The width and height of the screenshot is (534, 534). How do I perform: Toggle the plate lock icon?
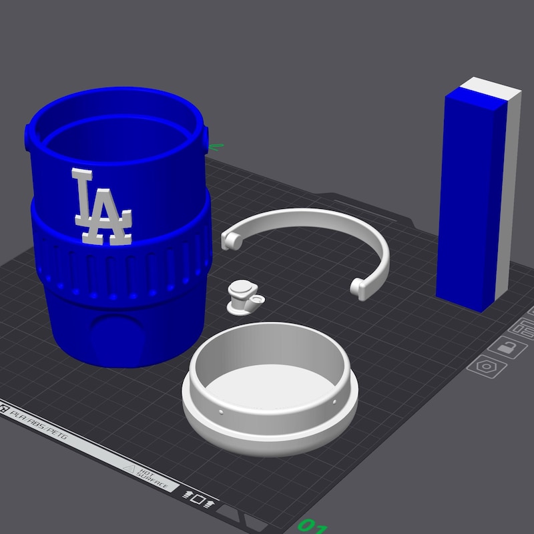click(507, 347)
